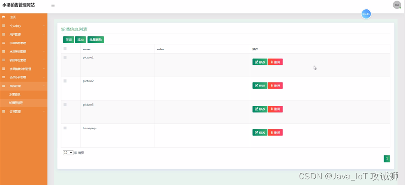Click the grid icon beside 水果销售分析管理
This screenshot has height=185, width=405.
[x=4, y=69]
